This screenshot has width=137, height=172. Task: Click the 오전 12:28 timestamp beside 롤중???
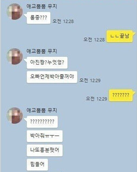tap(63, 21)
